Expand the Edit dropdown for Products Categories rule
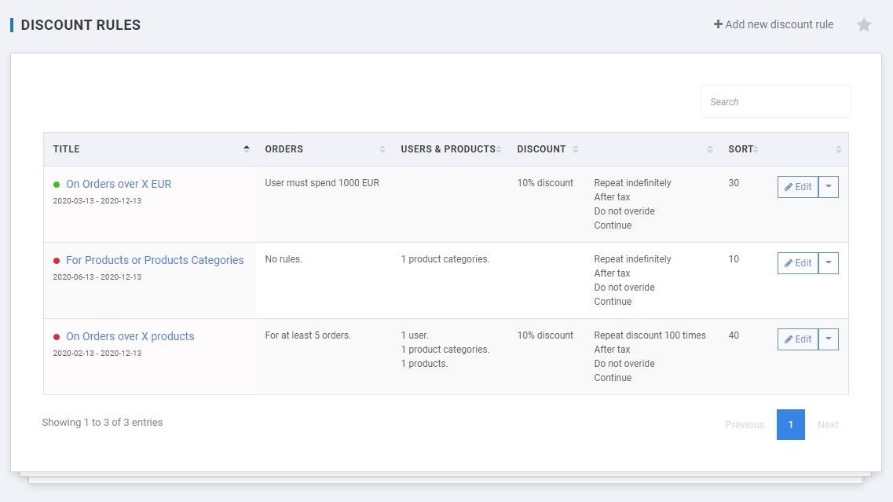 829,263
